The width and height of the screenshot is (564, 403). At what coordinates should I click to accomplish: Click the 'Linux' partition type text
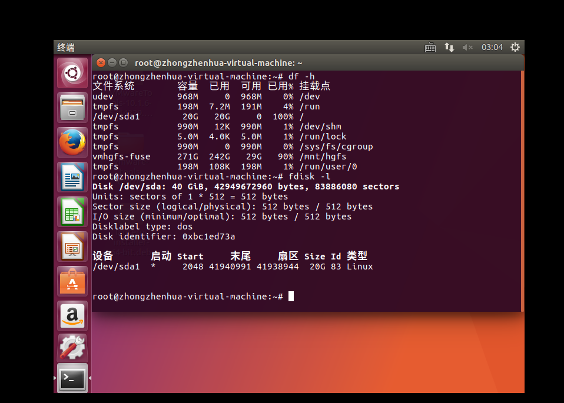360,267
